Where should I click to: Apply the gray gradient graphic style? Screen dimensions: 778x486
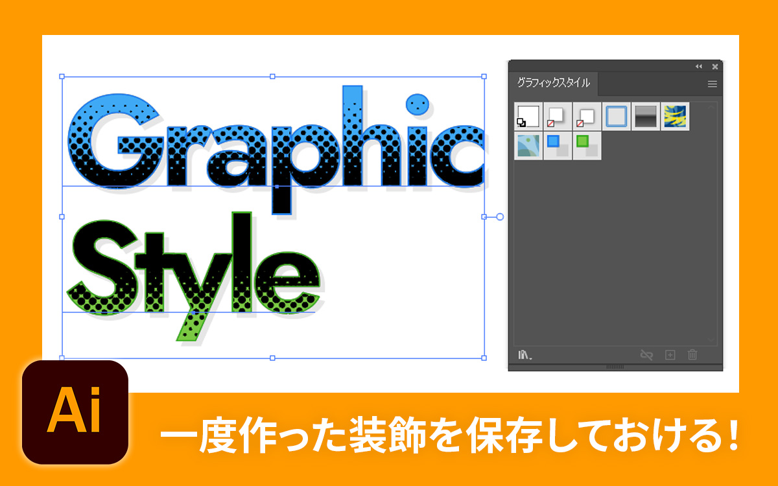click(x=645, y=116)
